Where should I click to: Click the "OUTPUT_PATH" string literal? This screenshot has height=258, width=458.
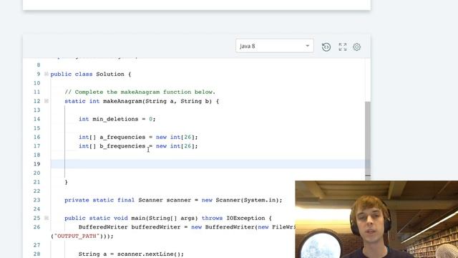pos(77,236)
